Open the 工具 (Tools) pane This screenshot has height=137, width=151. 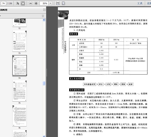tap(140, 4)
